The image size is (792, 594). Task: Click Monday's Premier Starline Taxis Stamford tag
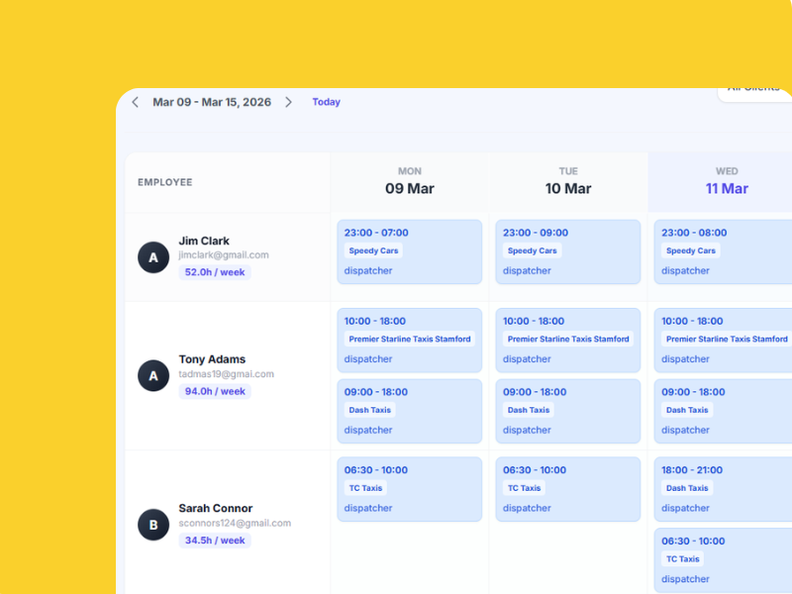410,339
